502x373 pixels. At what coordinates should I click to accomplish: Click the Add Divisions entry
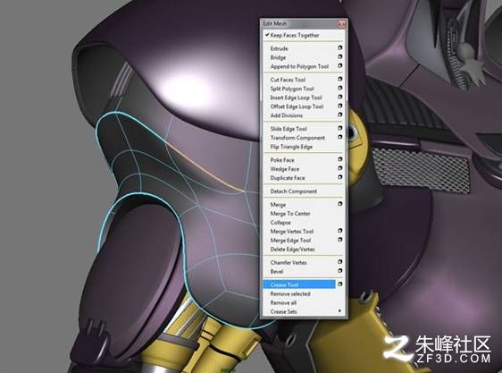[x=287, y=115]
